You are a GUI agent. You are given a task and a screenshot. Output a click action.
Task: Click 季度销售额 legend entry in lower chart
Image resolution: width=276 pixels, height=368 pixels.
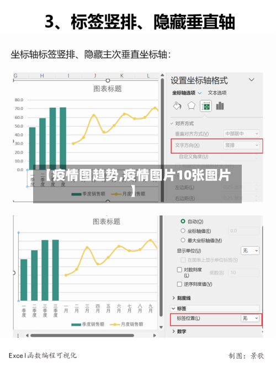(88, 324)
